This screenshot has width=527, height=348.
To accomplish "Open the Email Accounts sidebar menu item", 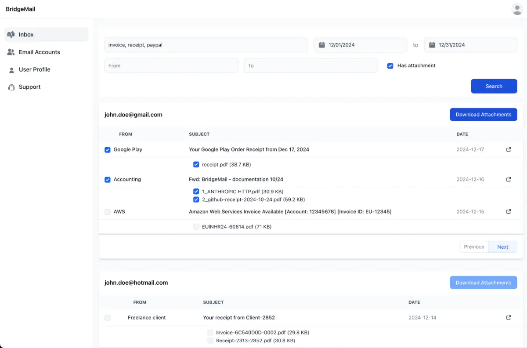I will pos(39,52).
